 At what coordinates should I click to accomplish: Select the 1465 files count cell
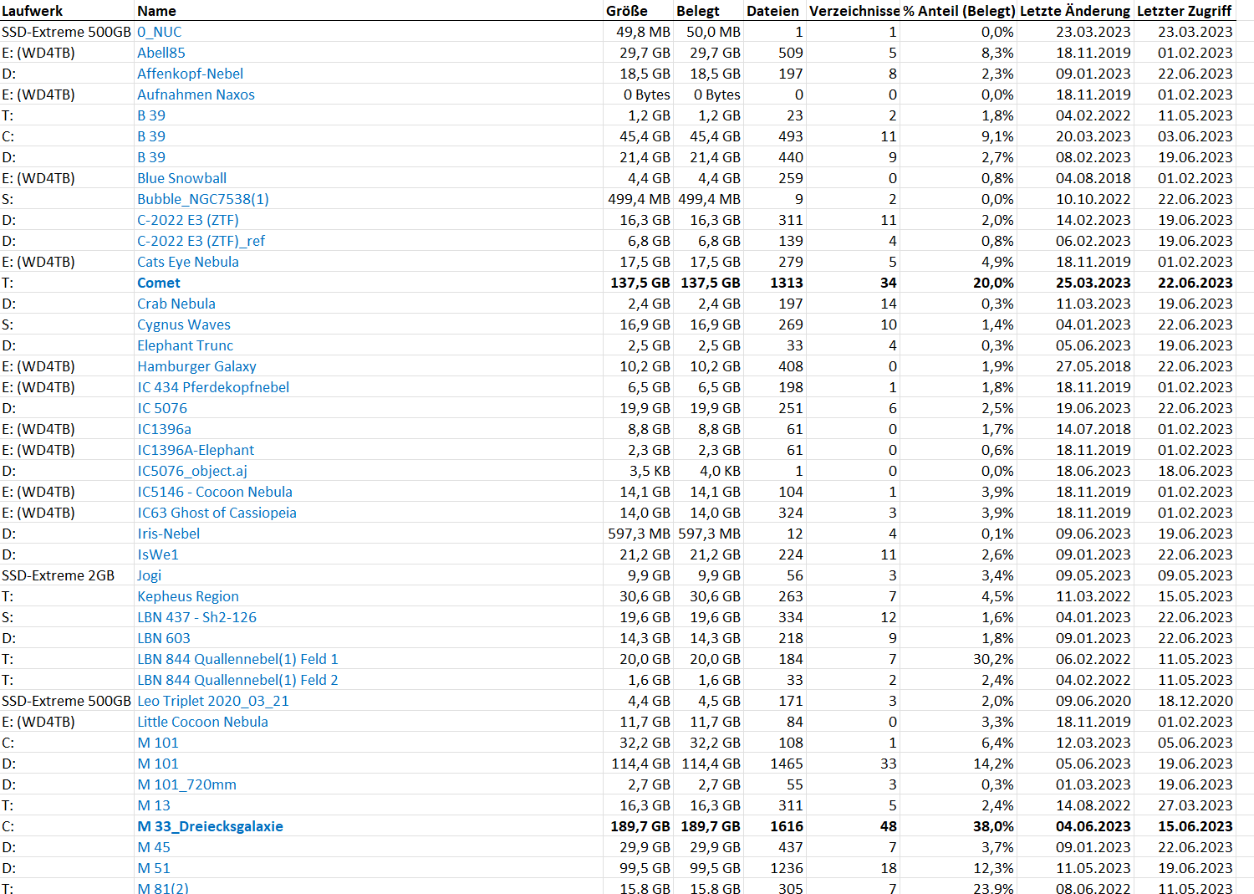tap(786, 764)
